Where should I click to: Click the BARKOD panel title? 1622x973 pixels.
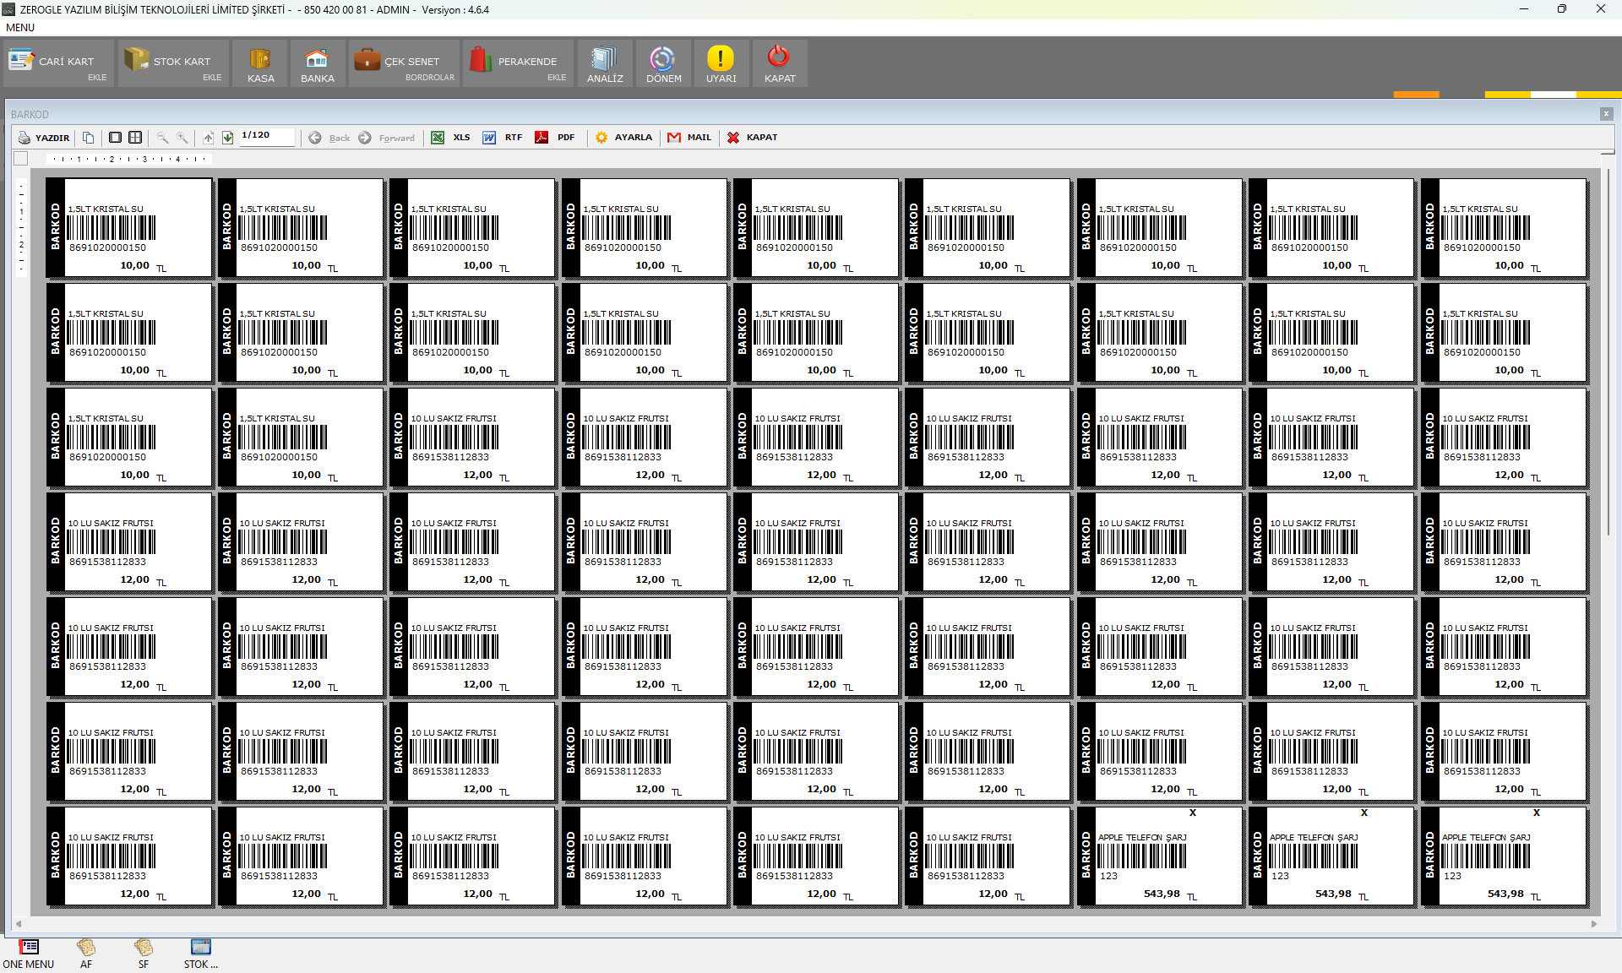[30, 115]
